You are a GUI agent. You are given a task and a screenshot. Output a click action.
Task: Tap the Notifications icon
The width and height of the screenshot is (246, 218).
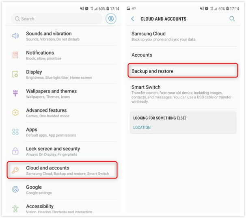15,55
